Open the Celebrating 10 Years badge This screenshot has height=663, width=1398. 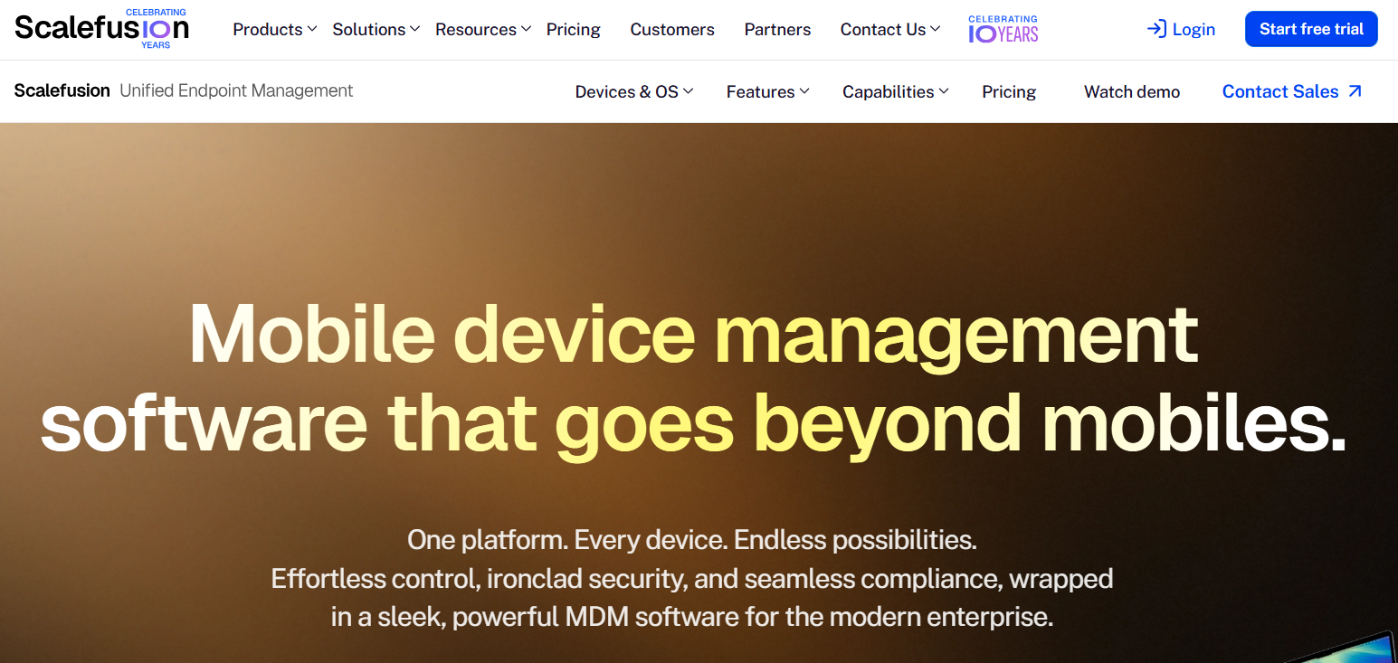click(1003, 29)
